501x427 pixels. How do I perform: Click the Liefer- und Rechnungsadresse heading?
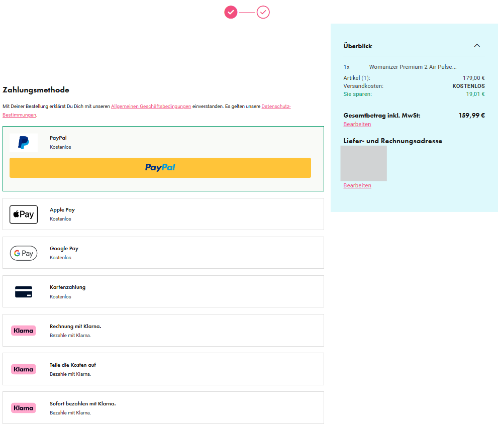click(x=392, y=141)
